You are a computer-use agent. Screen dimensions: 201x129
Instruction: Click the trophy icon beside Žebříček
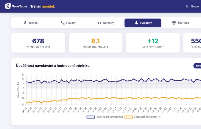click(174, 23)
